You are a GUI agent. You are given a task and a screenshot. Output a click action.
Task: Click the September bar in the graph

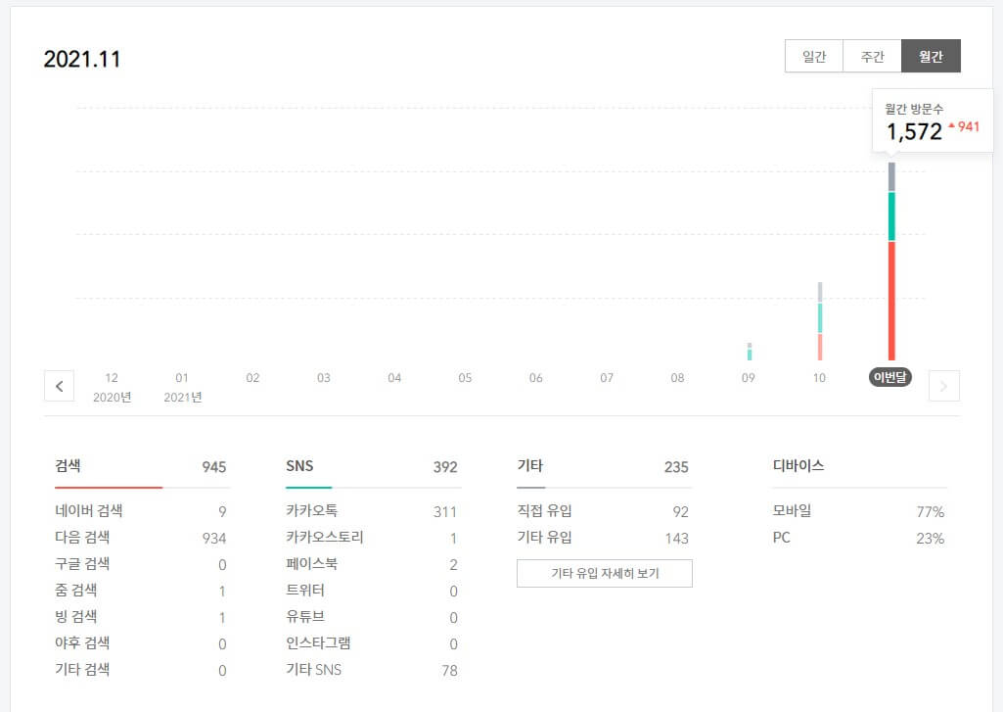749,348
